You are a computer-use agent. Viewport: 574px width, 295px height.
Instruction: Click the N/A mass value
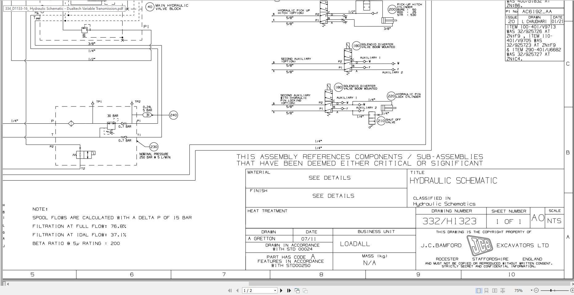[x=370, y=263]
